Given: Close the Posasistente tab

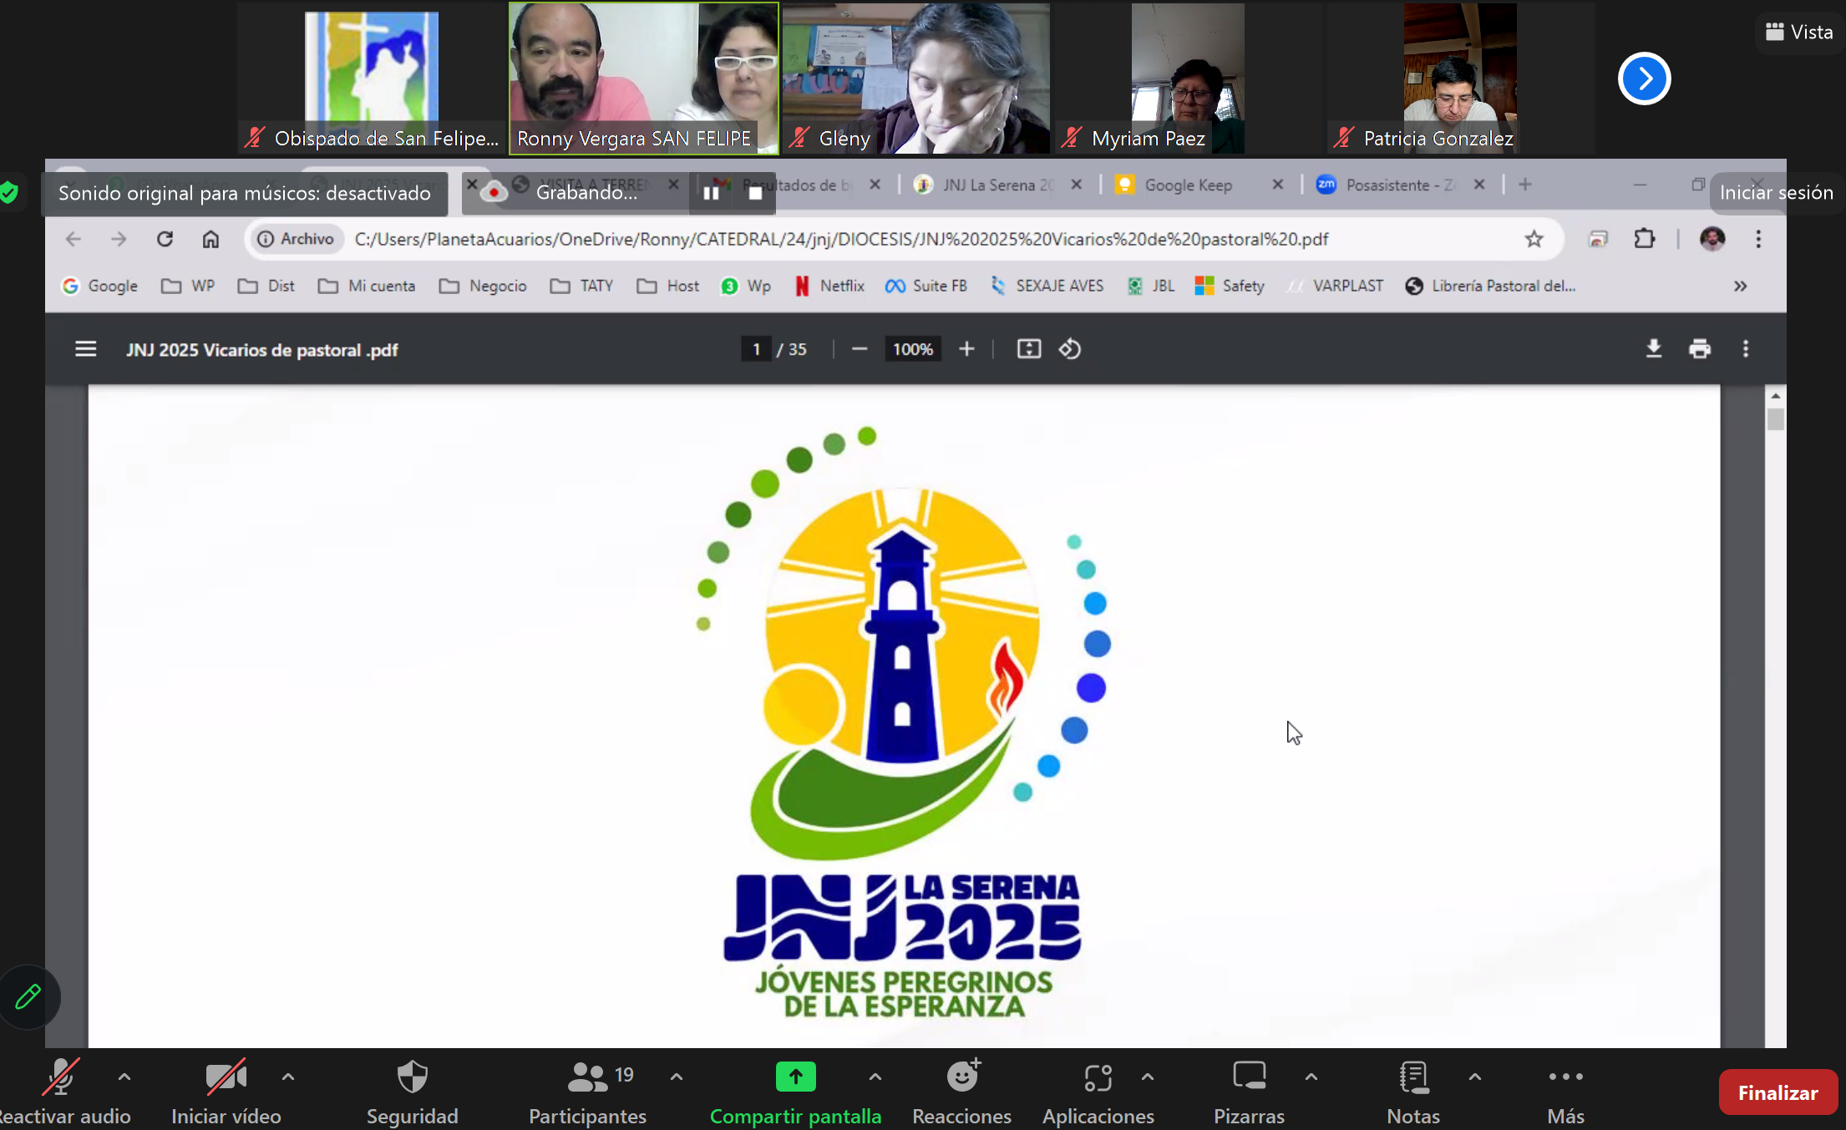Looking at the screenshot, I should click(1478, 185).
